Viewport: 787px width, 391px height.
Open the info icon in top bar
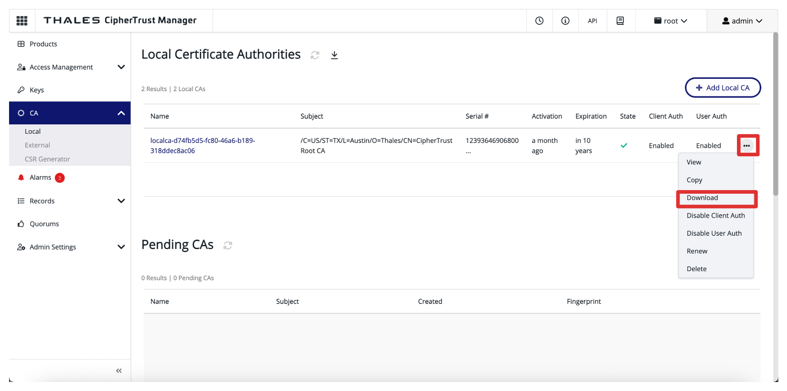click(x=565, y=21)
